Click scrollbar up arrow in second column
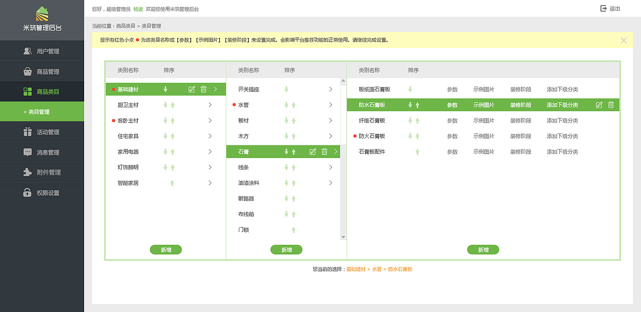This screenshot has width=641, height=312. 343,80
